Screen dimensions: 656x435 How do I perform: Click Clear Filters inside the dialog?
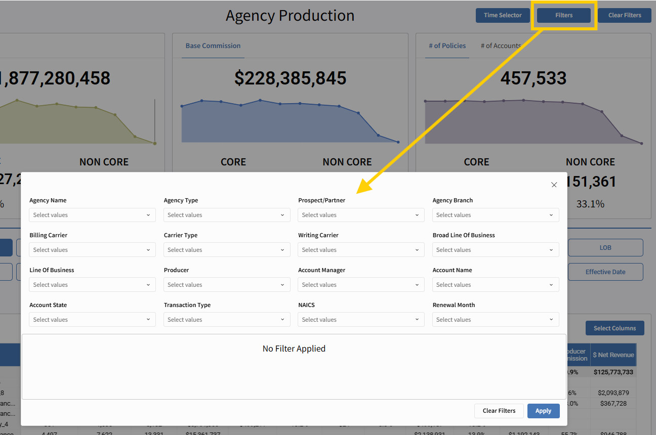[499, 411]
